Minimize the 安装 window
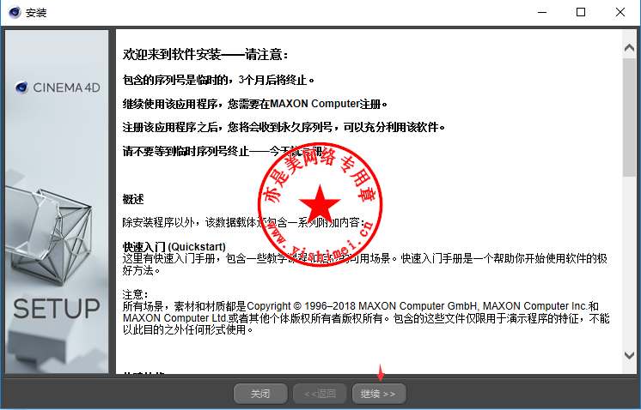The height and width of the screenshot is (410, 641). (x=542, y=12)
